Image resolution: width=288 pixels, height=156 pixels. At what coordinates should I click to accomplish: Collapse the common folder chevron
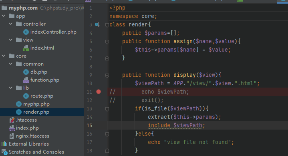pyautogui.click(x=11, y=64)
